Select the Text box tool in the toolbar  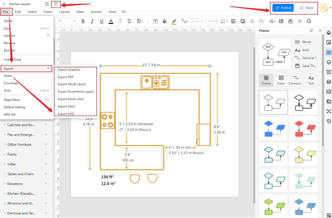[x=155, y=21]
